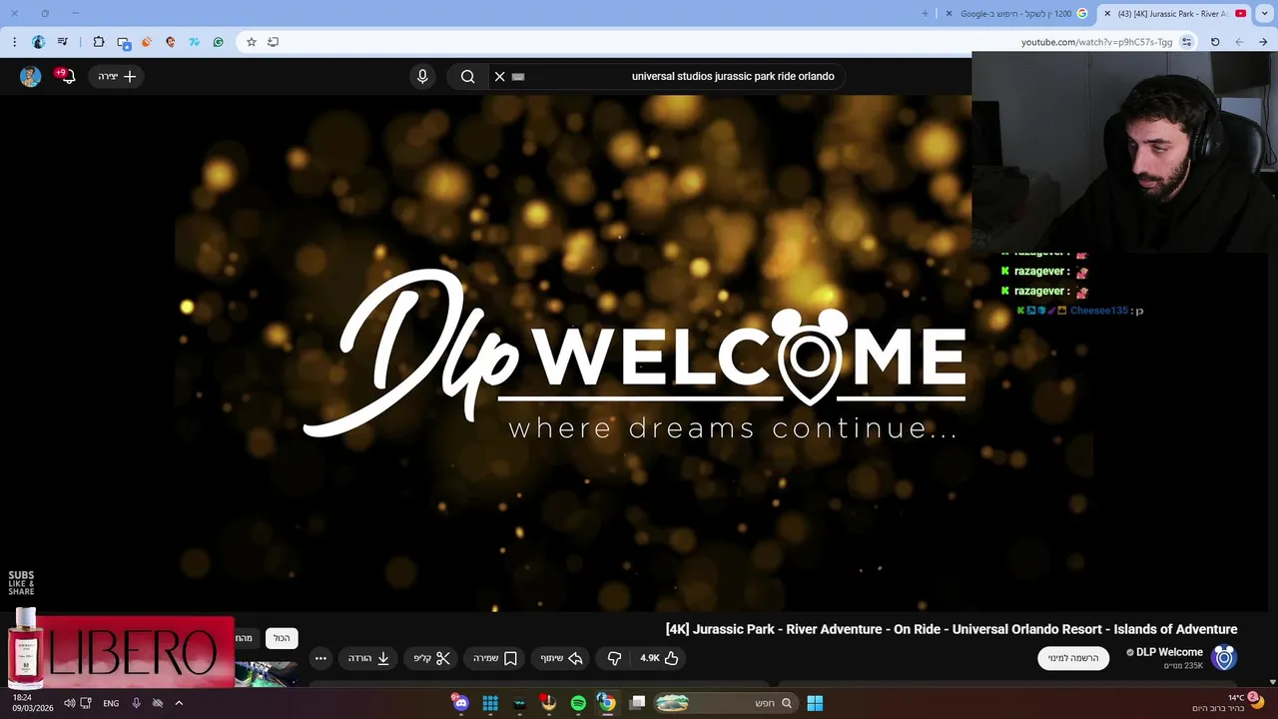
Task: Open the YouTube account avatar menu
Action: (x=30, y=76)
